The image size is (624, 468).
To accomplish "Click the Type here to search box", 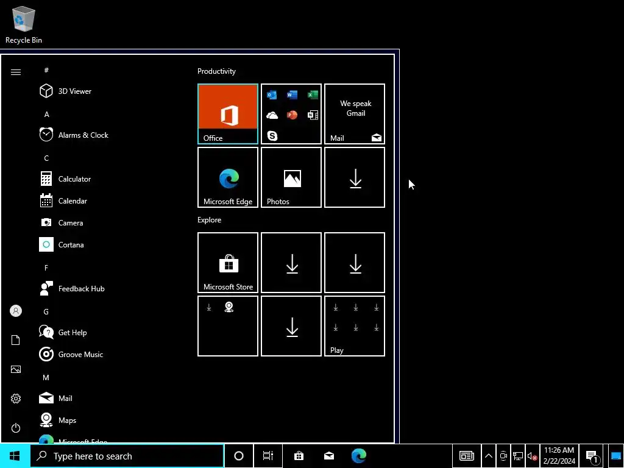I will click(127, 456).
